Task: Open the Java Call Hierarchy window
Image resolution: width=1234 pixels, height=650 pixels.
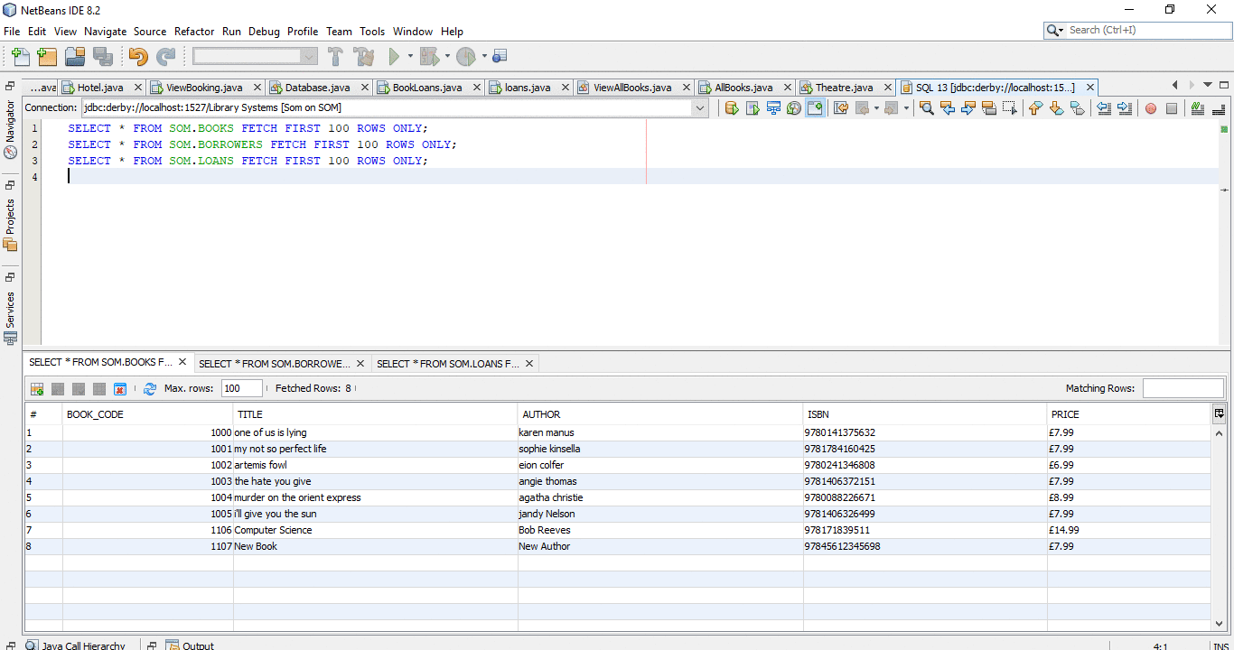Action: 76,645
